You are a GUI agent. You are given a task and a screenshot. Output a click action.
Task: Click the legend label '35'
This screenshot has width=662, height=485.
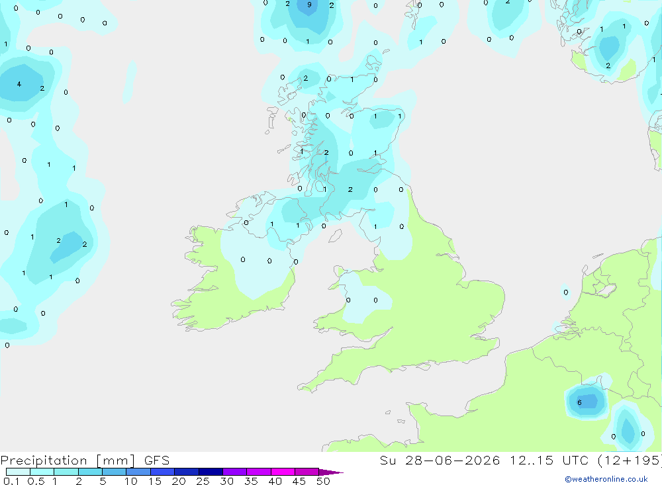(251, 481)
